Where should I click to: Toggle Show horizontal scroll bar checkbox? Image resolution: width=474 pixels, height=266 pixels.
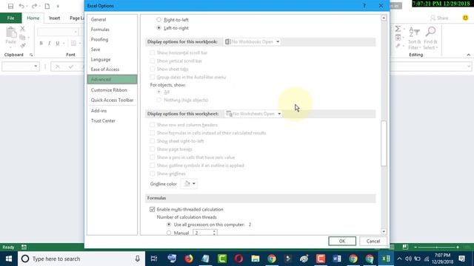(153, 52)
